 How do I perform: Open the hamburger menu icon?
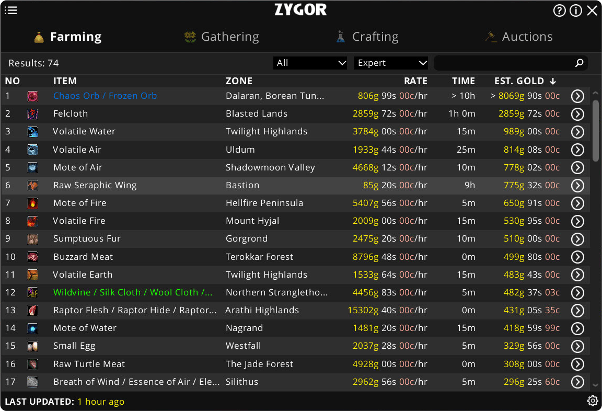(11, 10)
